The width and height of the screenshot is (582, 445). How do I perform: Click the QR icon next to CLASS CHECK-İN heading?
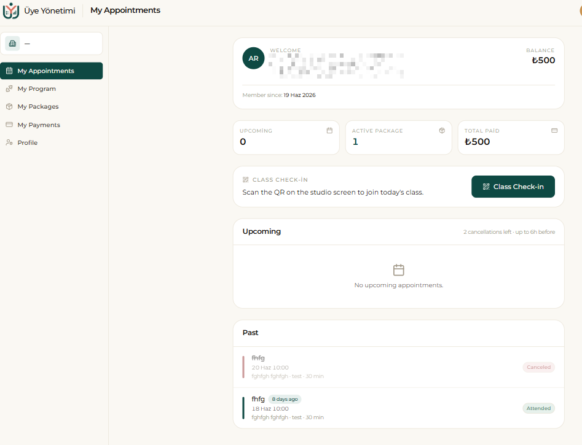[246, 180]
